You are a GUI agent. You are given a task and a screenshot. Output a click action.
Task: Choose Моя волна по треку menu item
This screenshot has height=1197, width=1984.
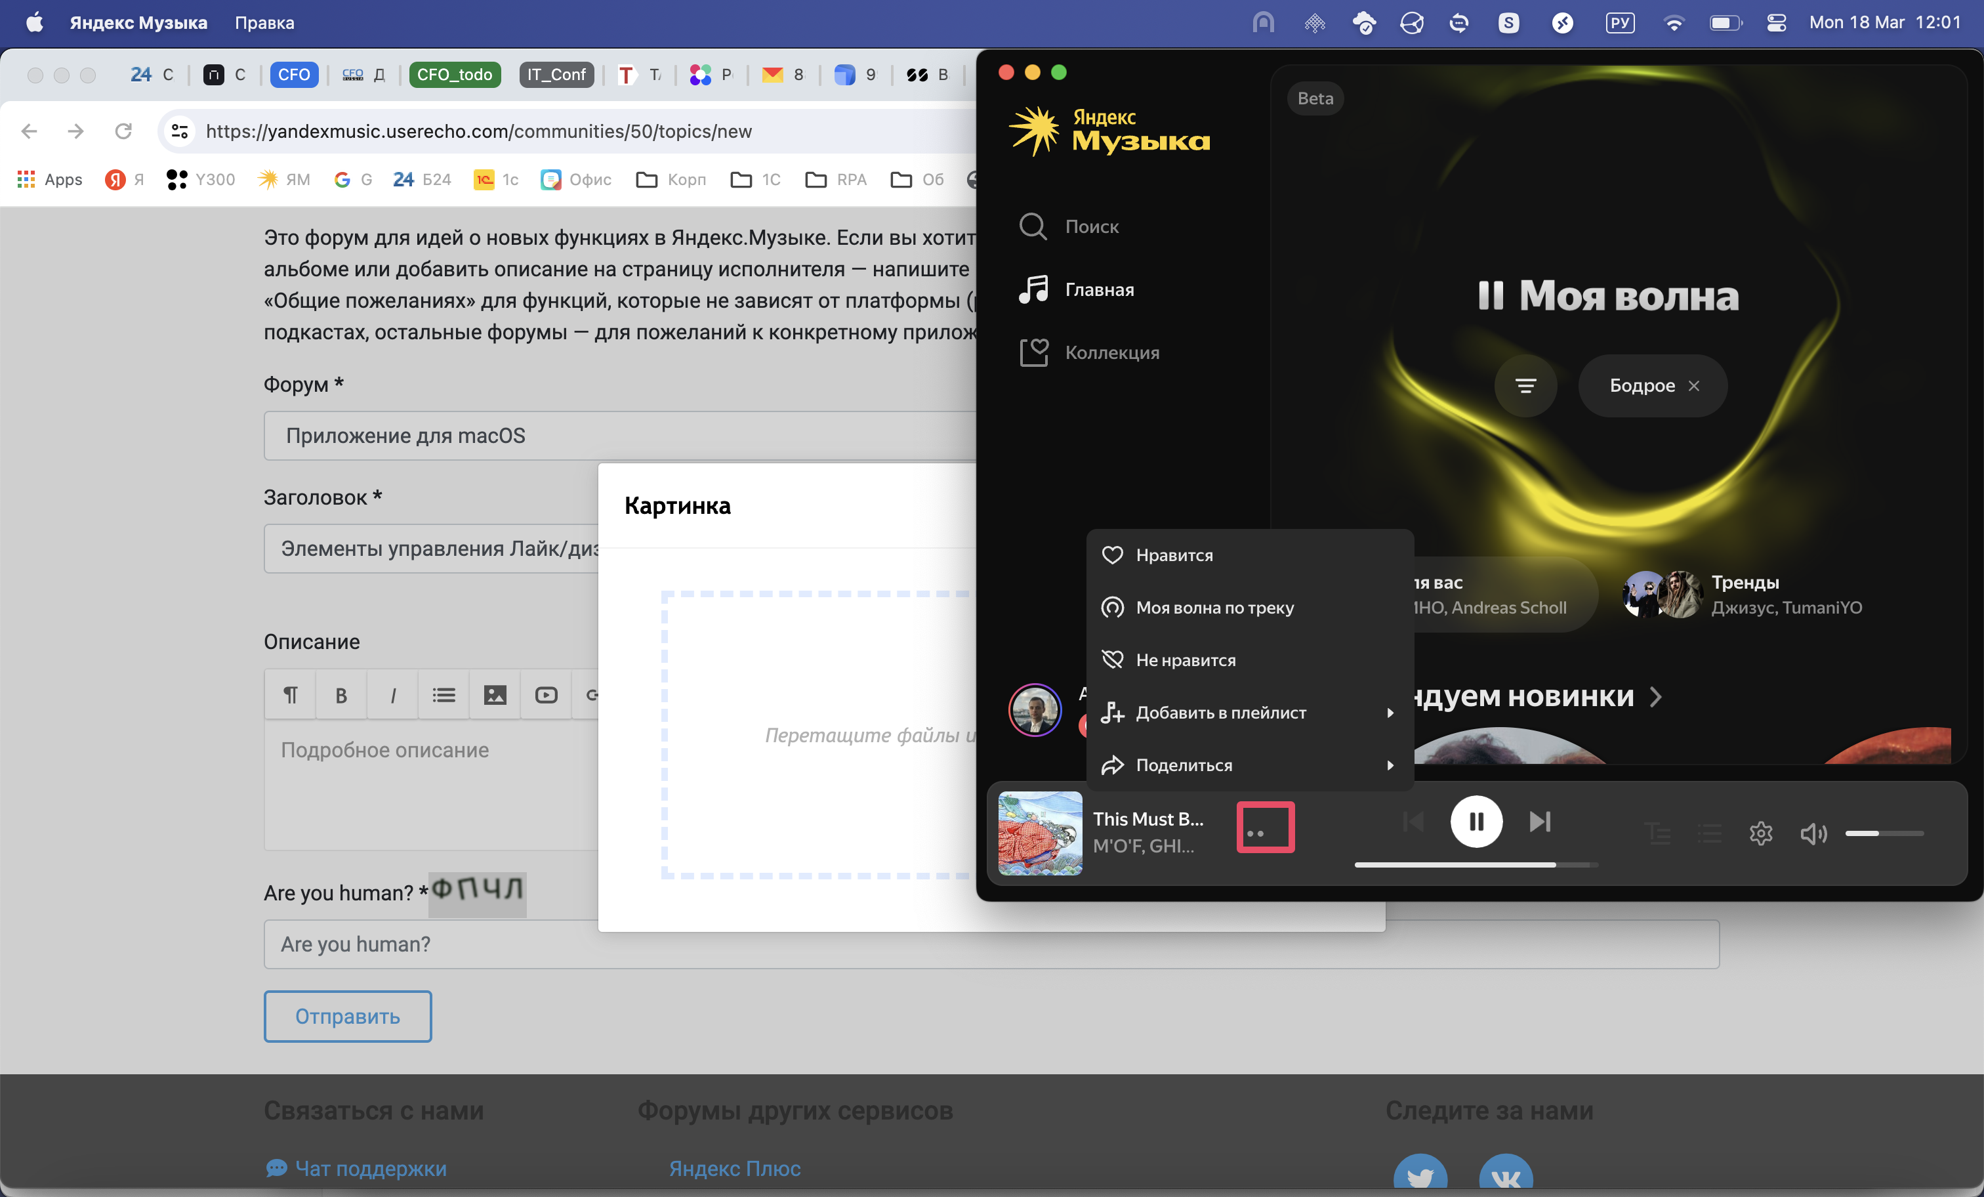pyautogui.click(x=1250, y=608)
